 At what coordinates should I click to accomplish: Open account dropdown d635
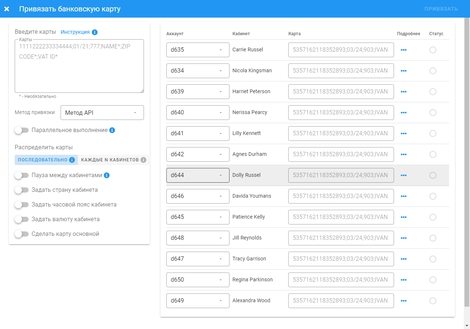click(198, 50)
